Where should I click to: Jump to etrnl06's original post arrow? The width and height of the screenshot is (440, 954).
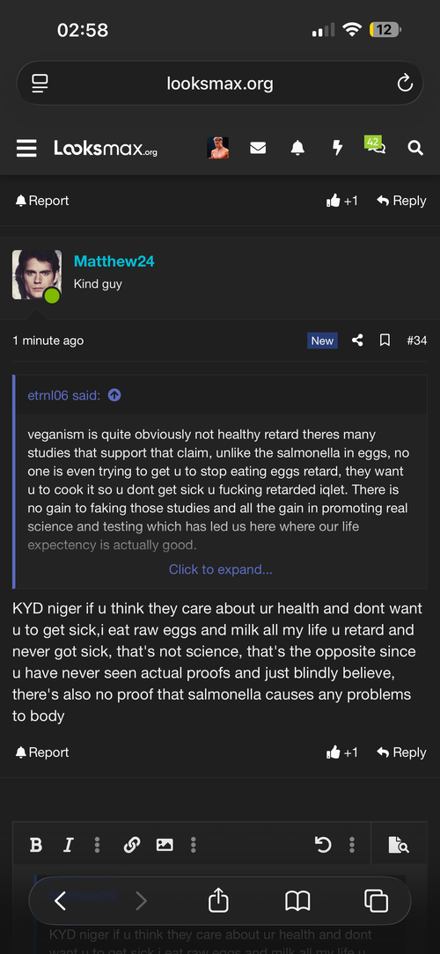pyautogui.click(x=114, y=395)
